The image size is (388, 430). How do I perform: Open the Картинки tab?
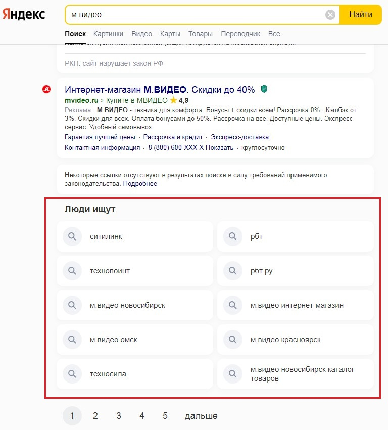(x=109, y=34)
